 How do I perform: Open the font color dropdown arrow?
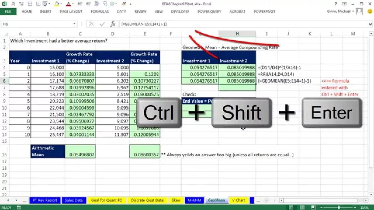point(73,4)
